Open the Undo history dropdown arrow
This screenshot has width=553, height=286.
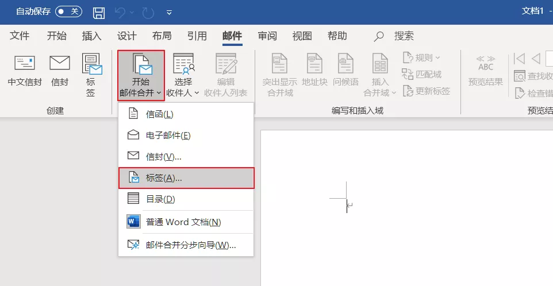[x=132, y=13]
